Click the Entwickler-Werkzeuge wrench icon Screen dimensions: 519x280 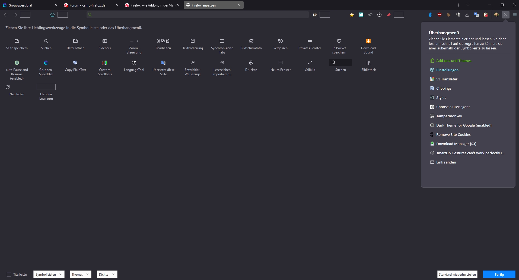pos(192,63)
